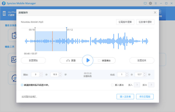Increase the start minutes stepper

coord(41,73)
